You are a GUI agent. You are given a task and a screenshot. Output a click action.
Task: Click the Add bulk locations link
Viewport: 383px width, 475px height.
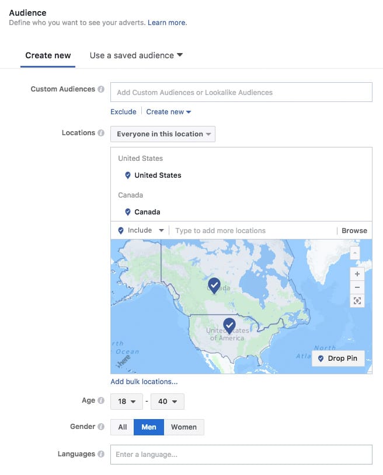coord(144,382)
